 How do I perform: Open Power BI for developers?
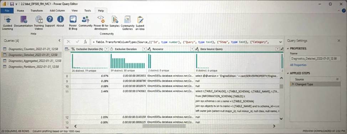101,23
